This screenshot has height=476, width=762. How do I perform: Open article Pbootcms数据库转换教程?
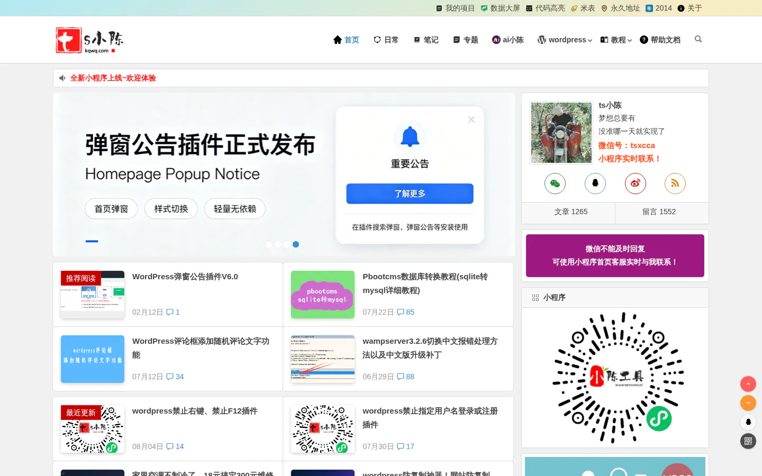click(425, 283)
